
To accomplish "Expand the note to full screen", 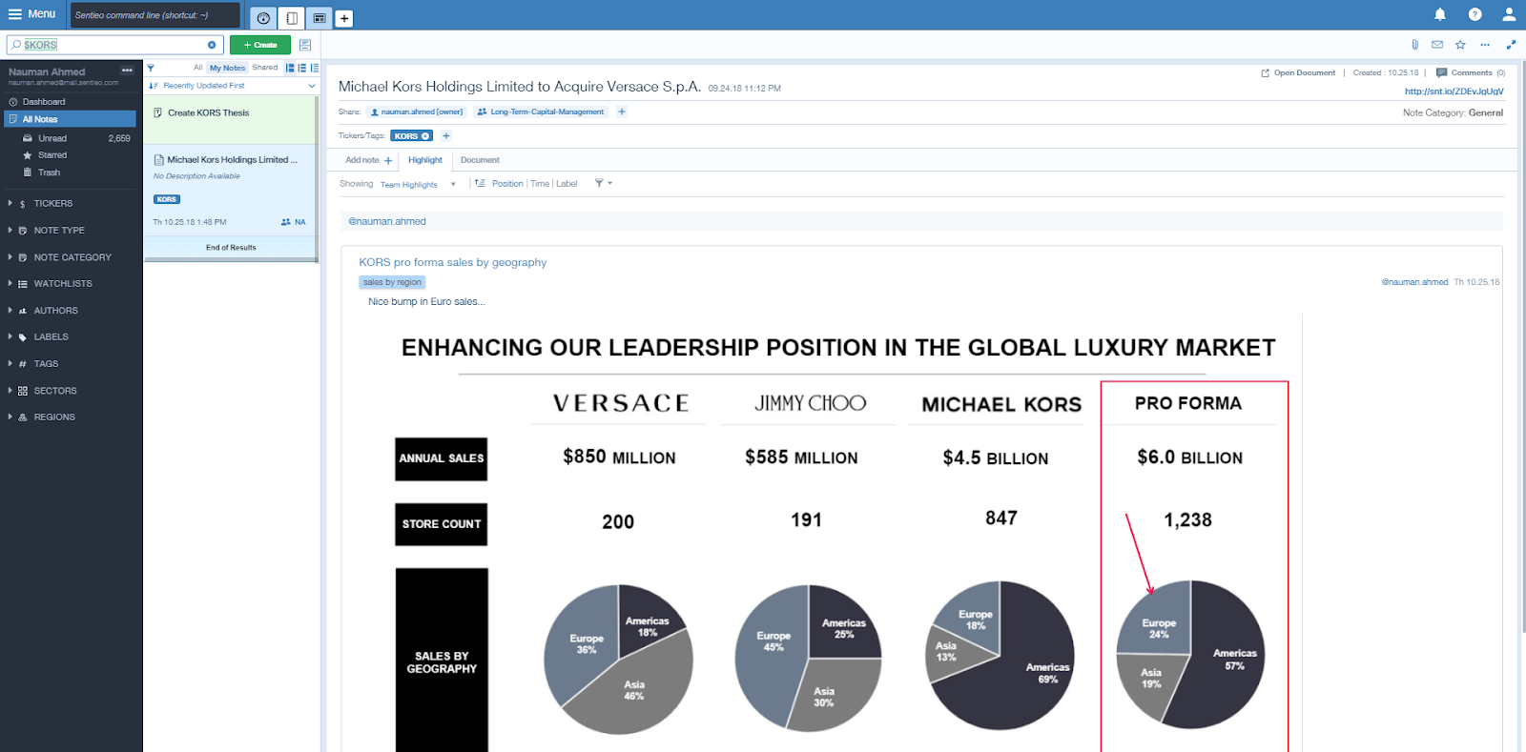I will pyautogui.click(x=1511, y=45).
